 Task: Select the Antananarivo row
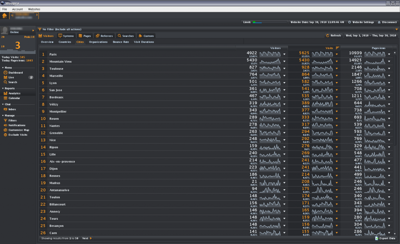216,190
